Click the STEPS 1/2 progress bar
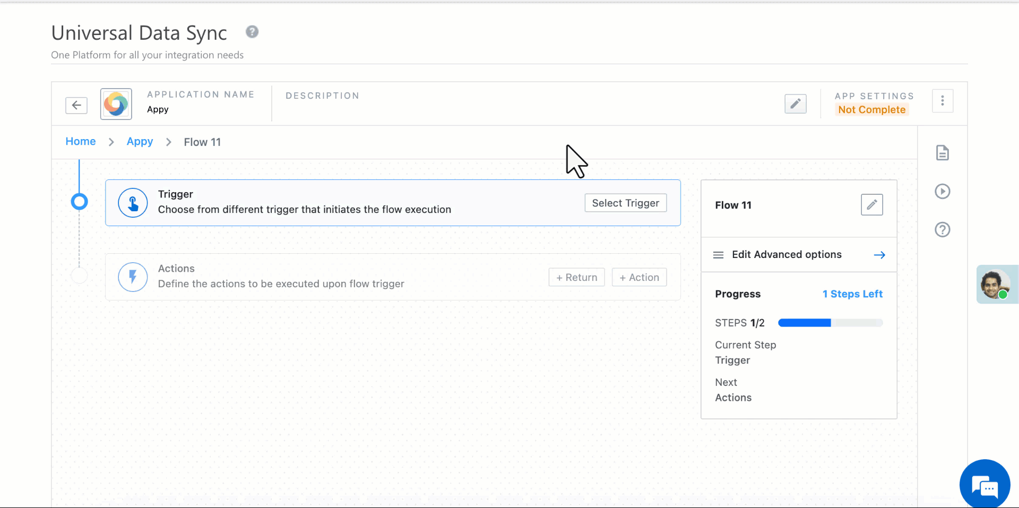 pyautogui.click(x=830, y=322)
